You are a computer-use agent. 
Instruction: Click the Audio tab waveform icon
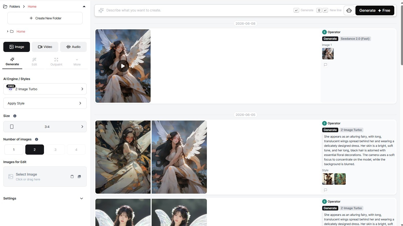coord(69,47)
